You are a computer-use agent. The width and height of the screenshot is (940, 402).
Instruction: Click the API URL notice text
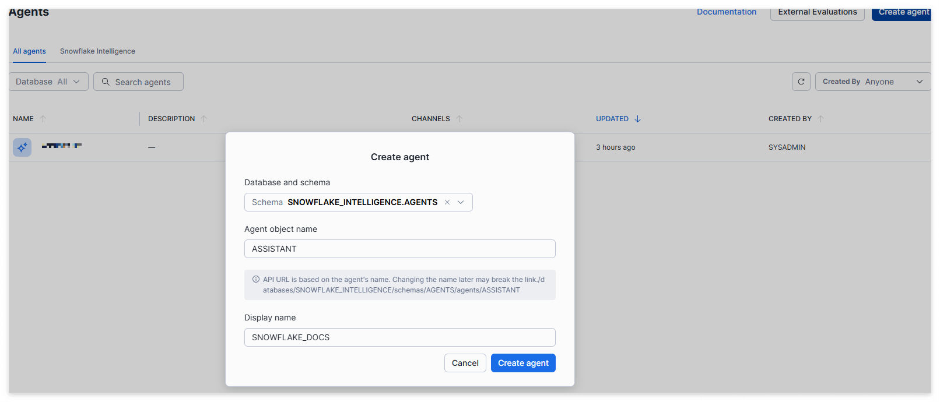click(x=404, y=285)
